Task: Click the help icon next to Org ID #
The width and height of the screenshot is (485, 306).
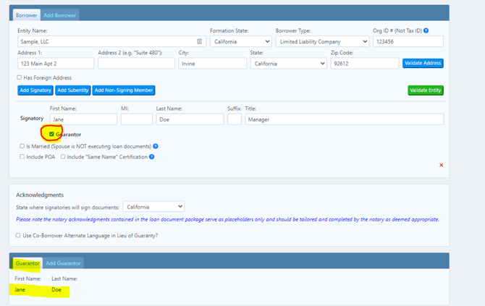Action: coord(426,31)
